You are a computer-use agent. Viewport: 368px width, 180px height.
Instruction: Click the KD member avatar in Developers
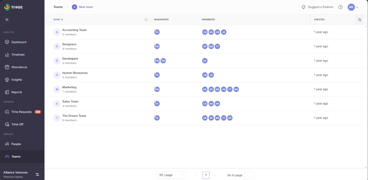tap(205, 61)
